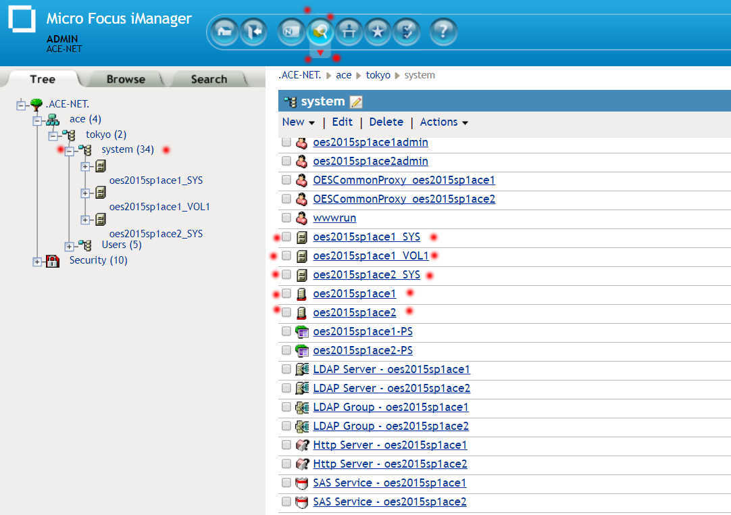
Task: Click the server icon for oes2015sp1ace1
Action: [x=301, y=294]
